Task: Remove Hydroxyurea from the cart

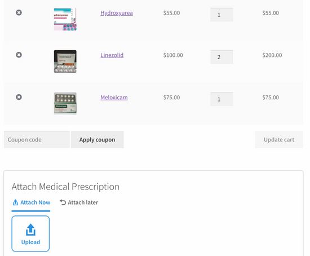Action: tap(19, 12)
